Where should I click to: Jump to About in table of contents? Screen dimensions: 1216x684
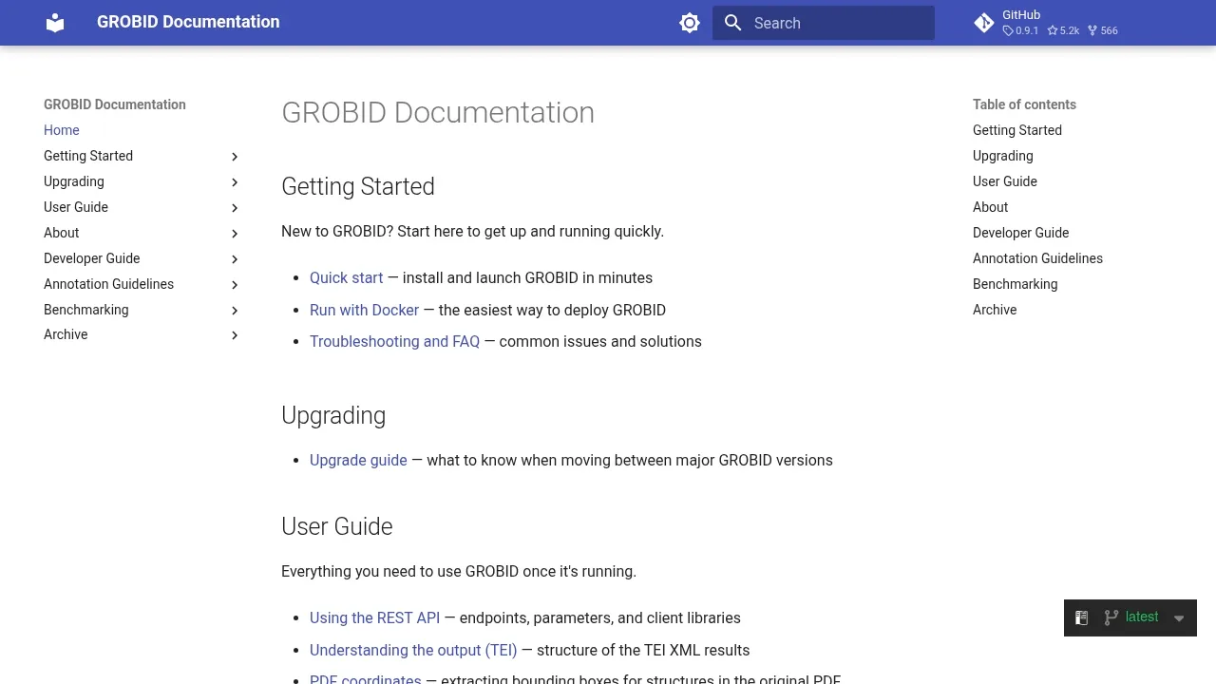pyautogui.click(x=990, y=207)
